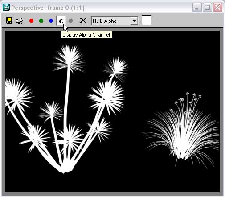
Task: Toggle the red channel display
Action: click(31, 21)
